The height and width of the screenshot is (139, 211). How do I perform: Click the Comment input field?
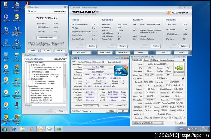click(x=49, y=105)
